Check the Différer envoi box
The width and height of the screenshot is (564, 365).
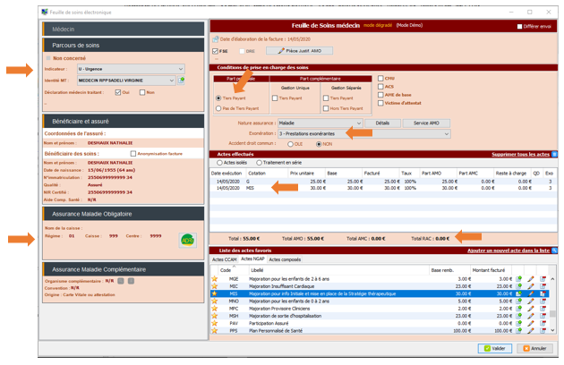tap(519, 26)
